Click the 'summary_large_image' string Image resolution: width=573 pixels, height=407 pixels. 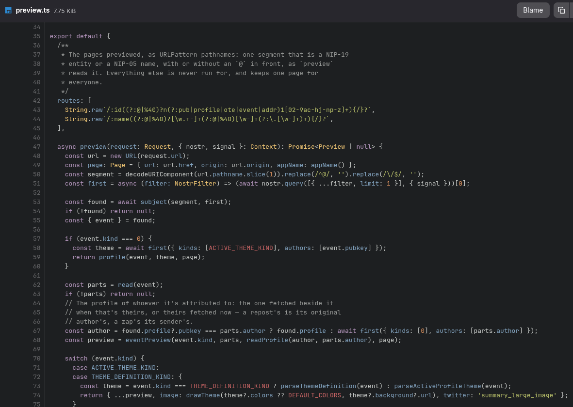click(x=517, y=395)
